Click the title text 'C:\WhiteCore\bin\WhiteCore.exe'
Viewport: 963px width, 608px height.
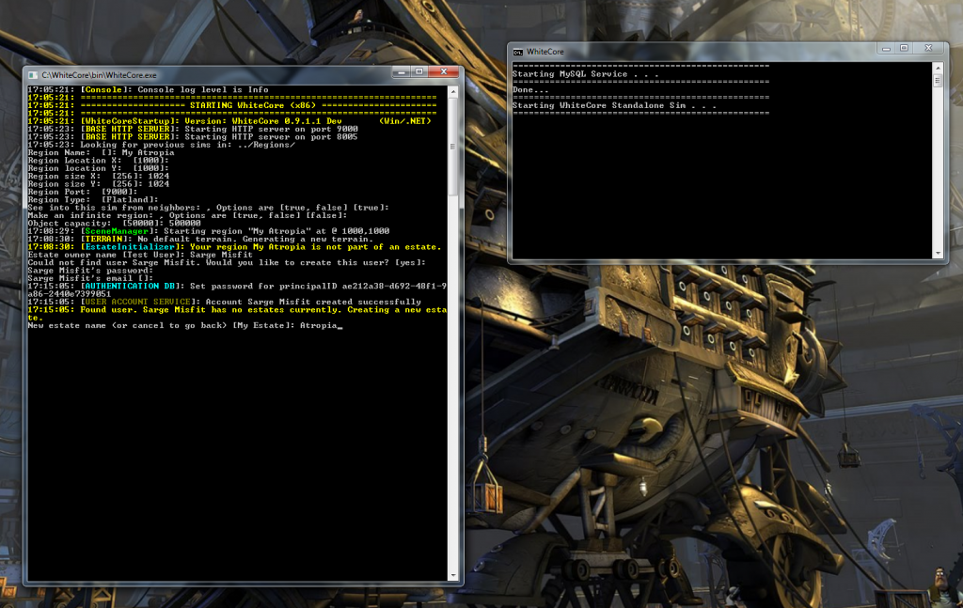pos(99,75)
